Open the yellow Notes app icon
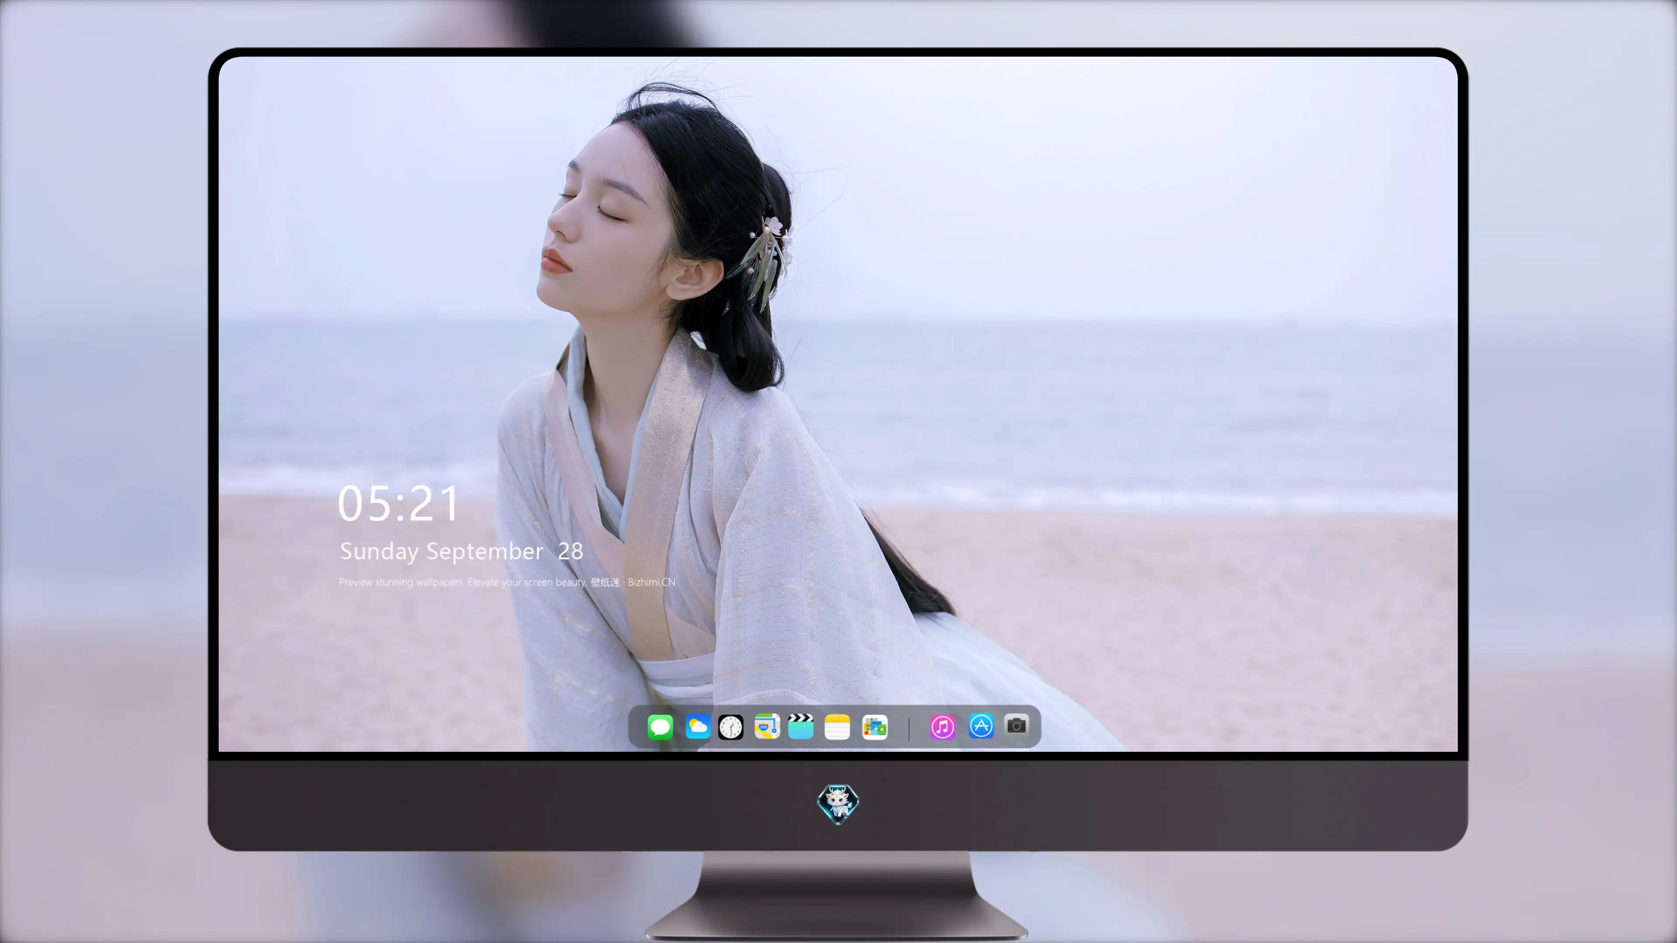This screenshot has width=1677, height=943. (x=837, y=727)
